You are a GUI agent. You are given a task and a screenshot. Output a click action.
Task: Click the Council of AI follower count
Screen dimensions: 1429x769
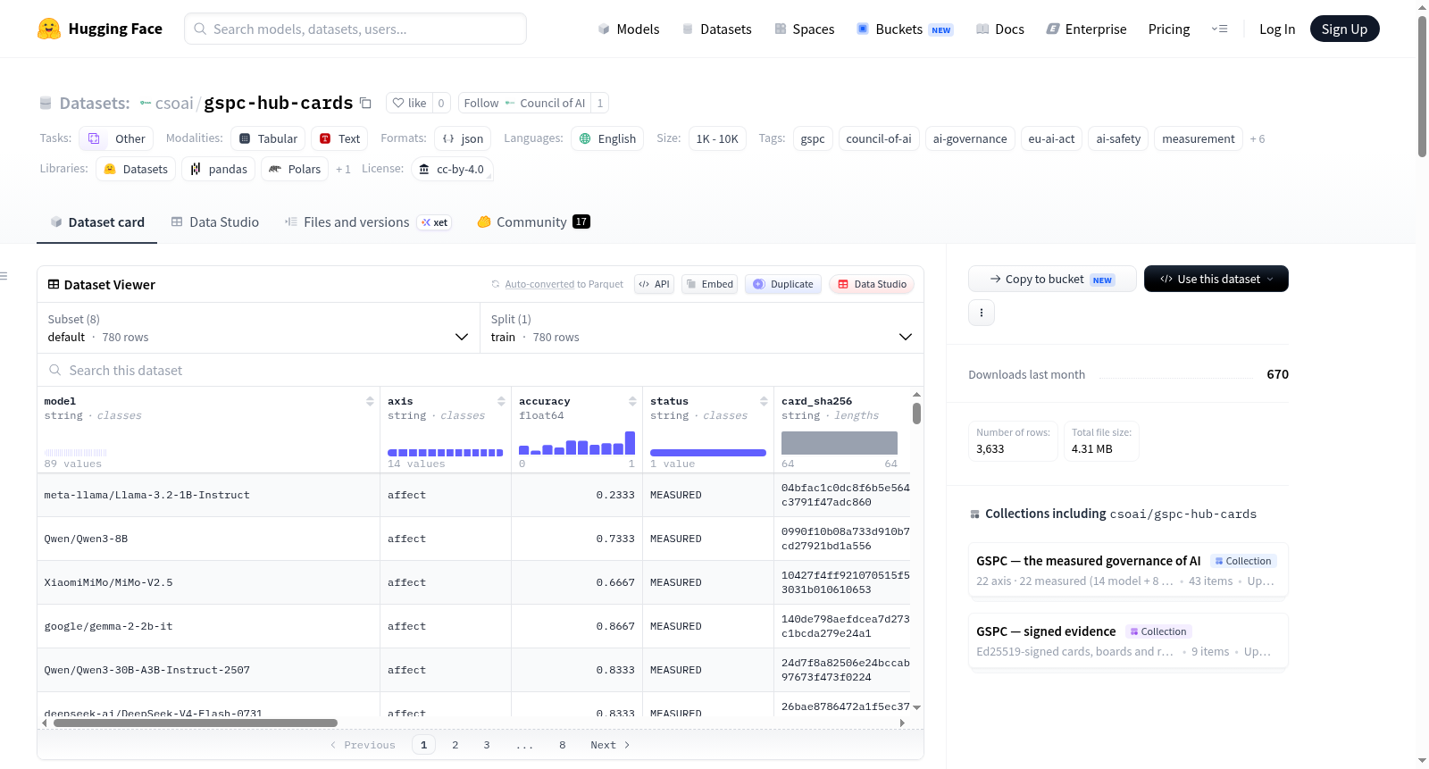pos(600,103)
